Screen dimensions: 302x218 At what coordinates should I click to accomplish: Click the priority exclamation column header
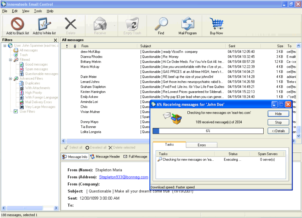[x=67, y=46]
